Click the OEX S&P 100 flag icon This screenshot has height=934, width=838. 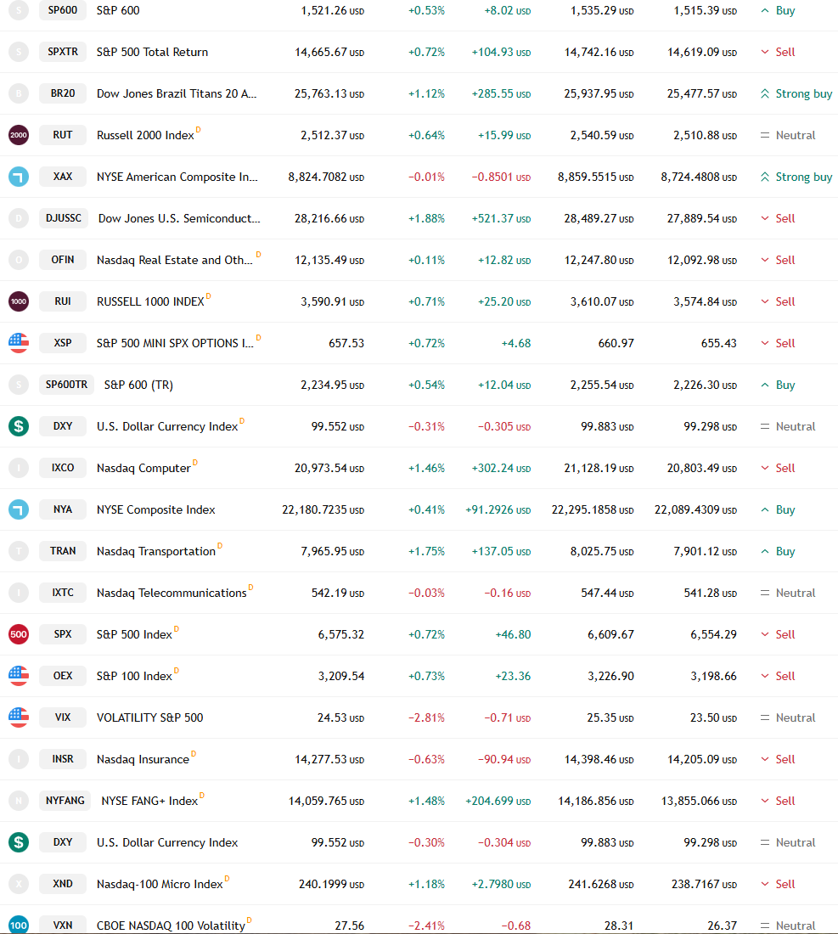tap(19, 676)
